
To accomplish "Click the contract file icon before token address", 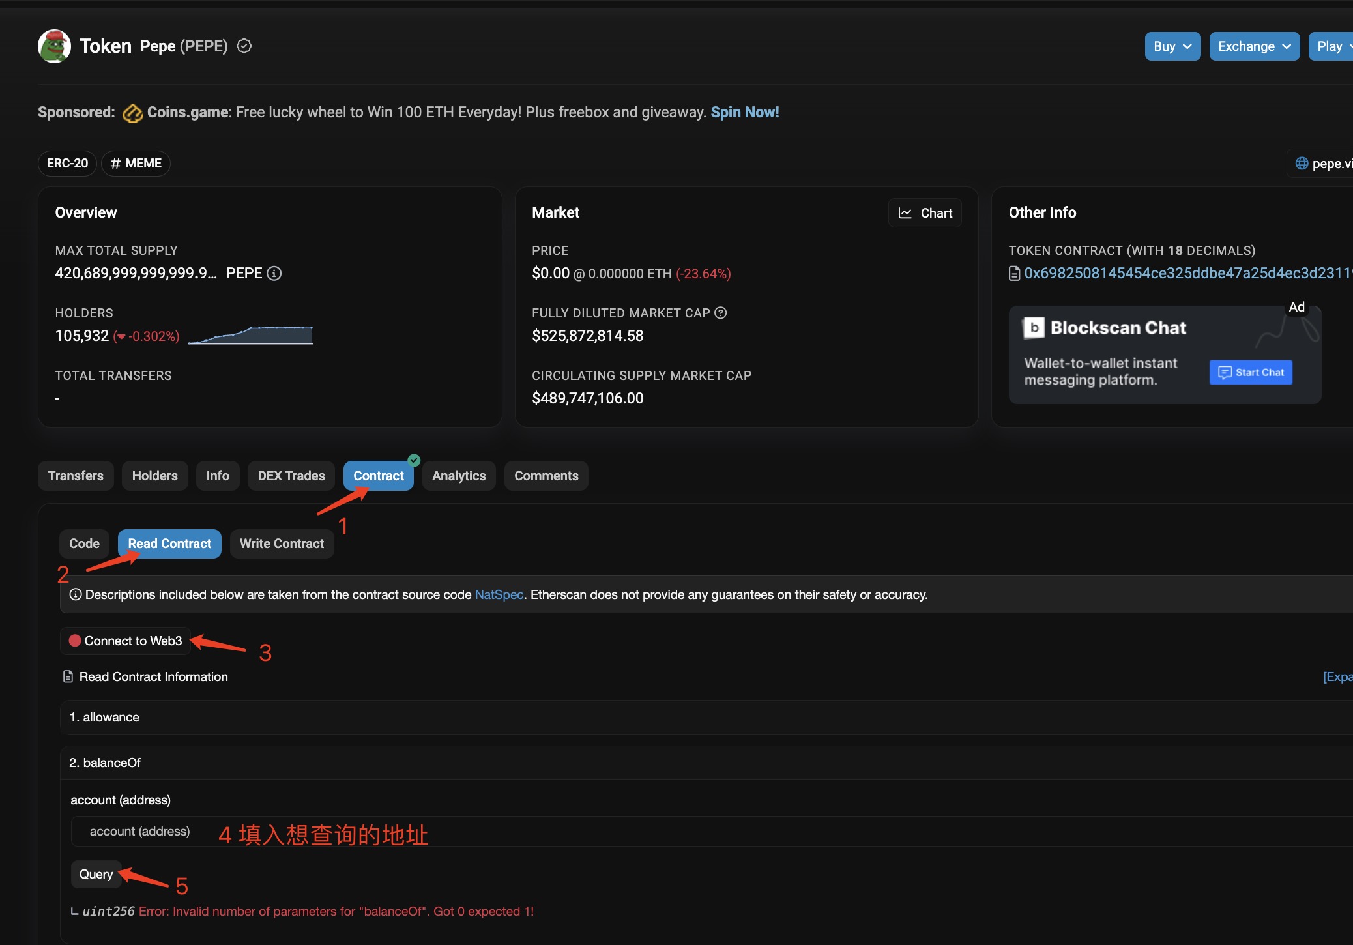I will point(1014,273).
